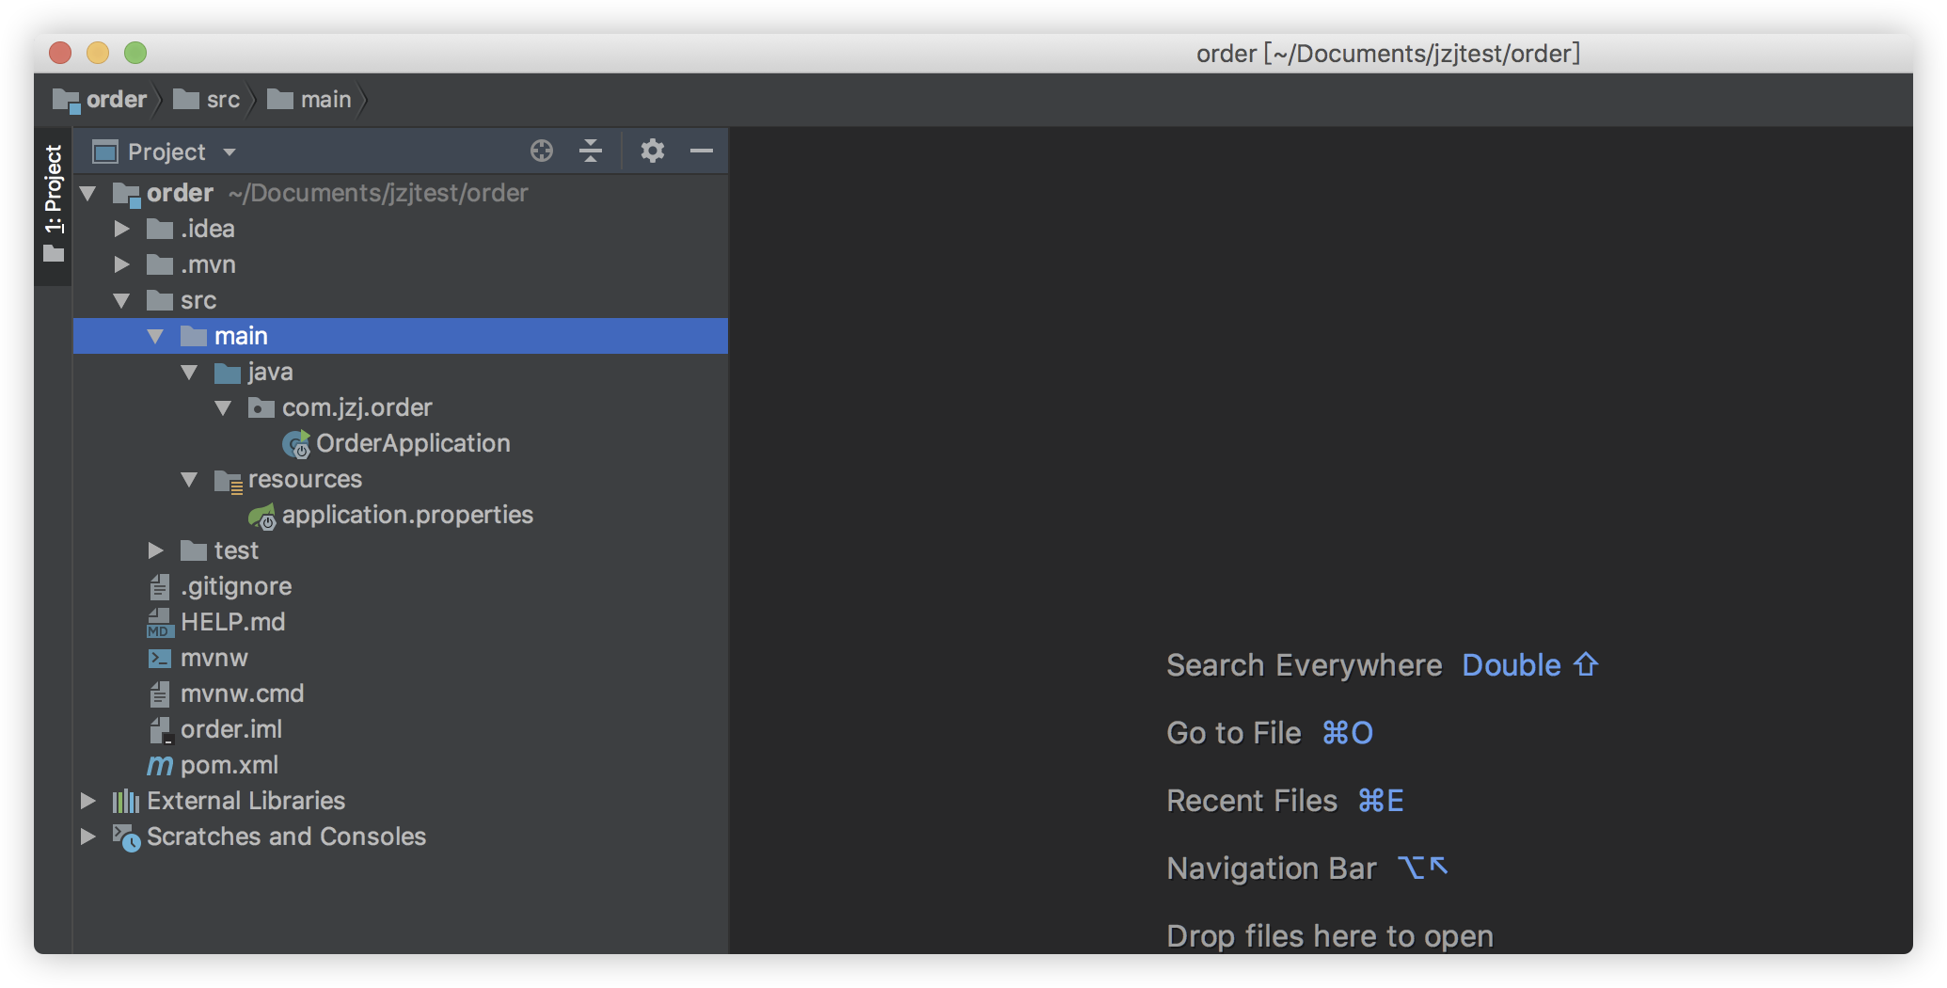Click the main breadcrumb in navigation bar
The width and height of the screenshot is (1947, 988).
point(309,100)
